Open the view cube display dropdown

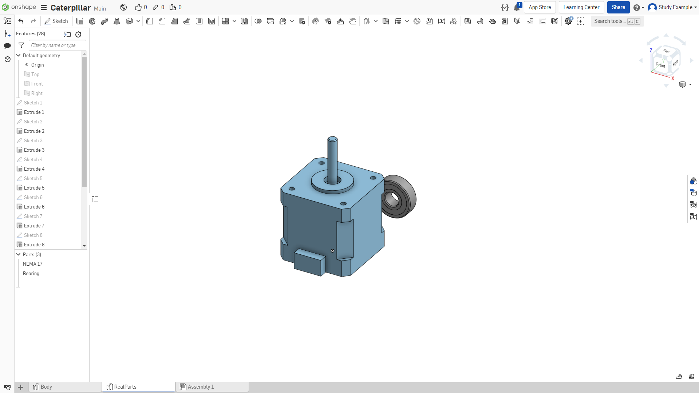click(x=685, y=84)
